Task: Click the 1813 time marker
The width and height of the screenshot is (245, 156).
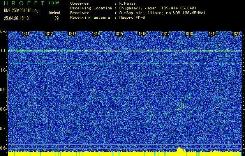Action: click(72, 34)
